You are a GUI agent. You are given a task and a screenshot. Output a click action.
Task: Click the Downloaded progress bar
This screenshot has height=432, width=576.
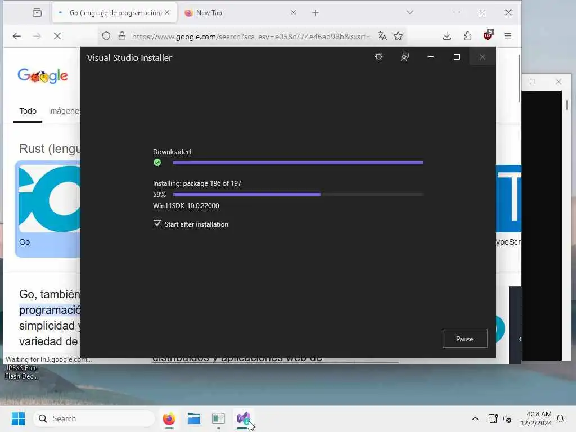coord(298,163)
